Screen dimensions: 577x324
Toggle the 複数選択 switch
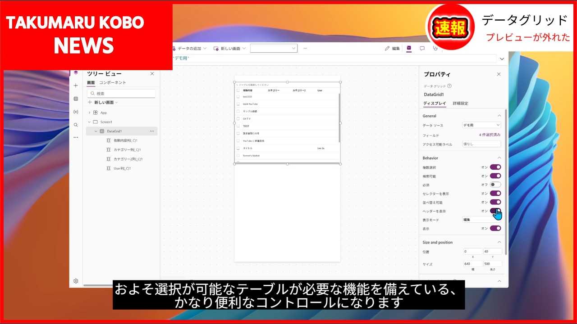[495, 167]
